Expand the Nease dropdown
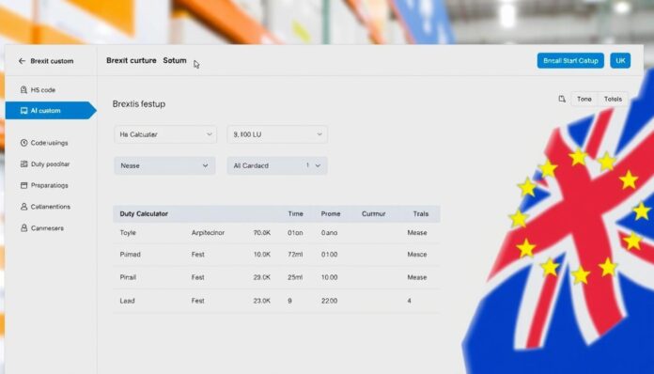654x374 pixels. click(164, 165)
